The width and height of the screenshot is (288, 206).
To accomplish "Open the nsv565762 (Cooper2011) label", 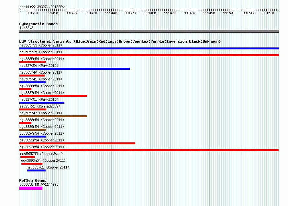I will pyautogui.click(x=48, y=167).
